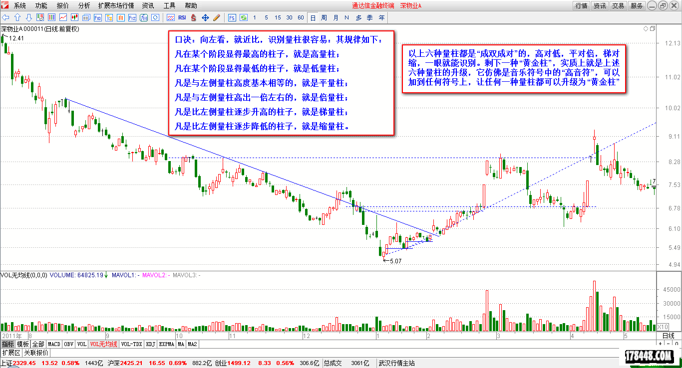Select the 周 weekly period

(x=324, y=17)
